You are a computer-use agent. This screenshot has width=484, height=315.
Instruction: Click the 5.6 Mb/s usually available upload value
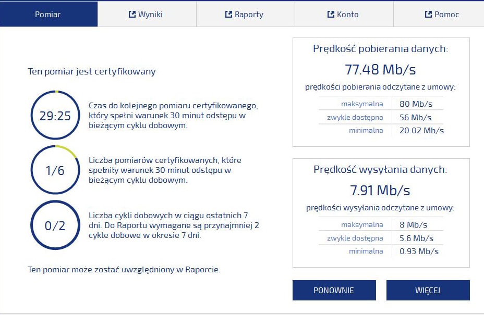coord(416,238)
